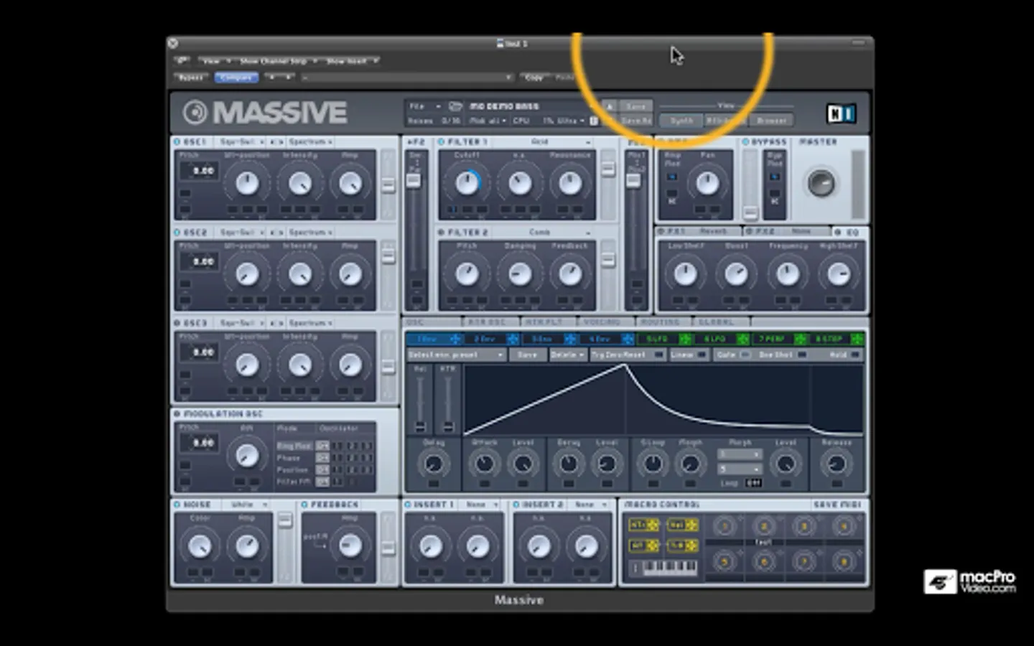Grab the 1 Env blue modulation cross handle

click(x=455, y=339)
